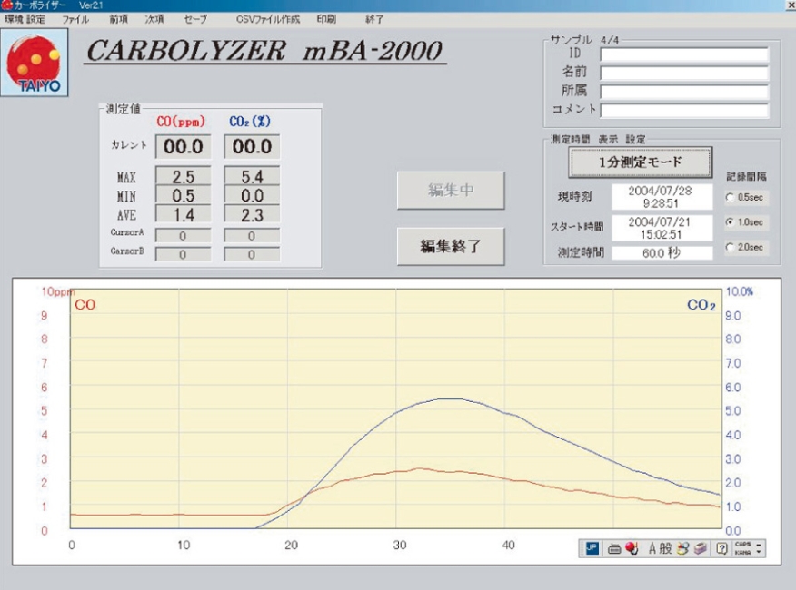Click the blue CO2(%) column header
Viewport: 796px width, 590px height.
point(250,122)
